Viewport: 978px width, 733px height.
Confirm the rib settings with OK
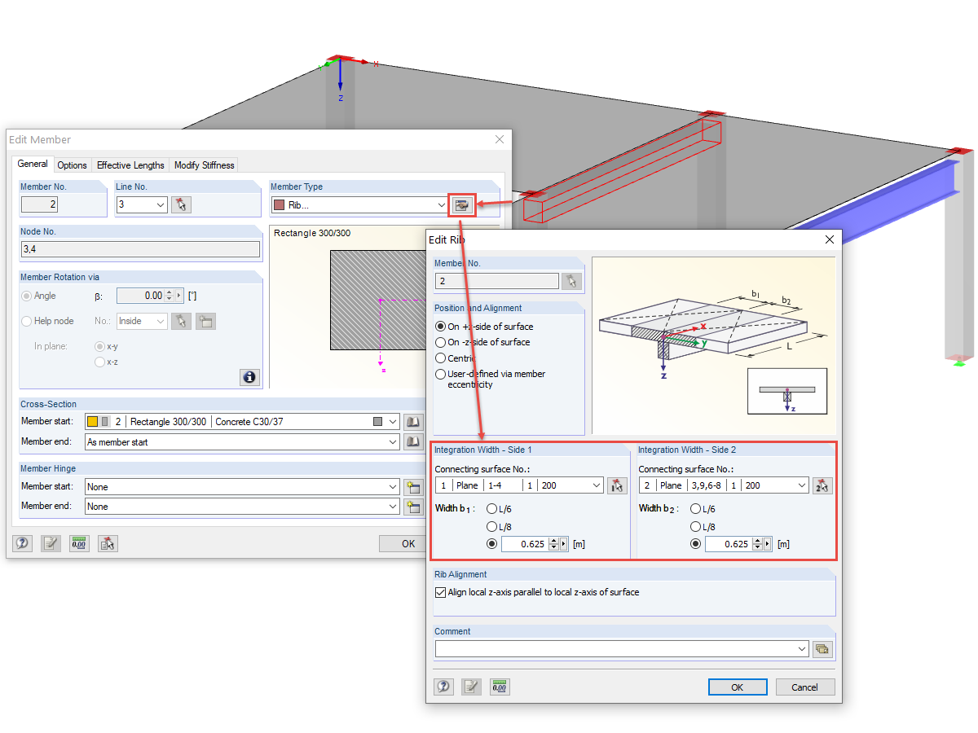737,687
